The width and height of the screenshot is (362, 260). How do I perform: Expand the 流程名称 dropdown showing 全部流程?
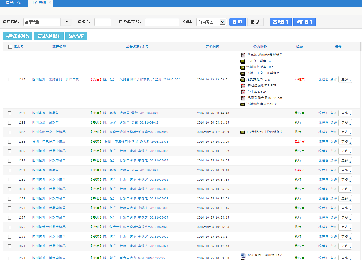[x=66, y=22]
